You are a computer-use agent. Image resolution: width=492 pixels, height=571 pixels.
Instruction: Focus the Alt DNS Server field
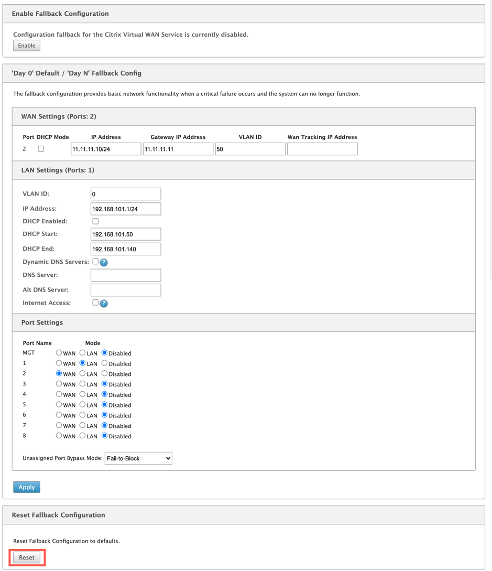pos(126,290)
